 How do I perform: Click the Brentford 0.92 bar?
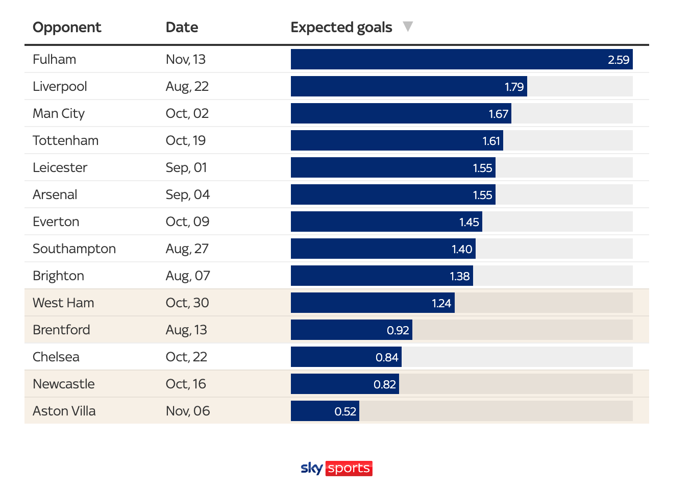351,330
